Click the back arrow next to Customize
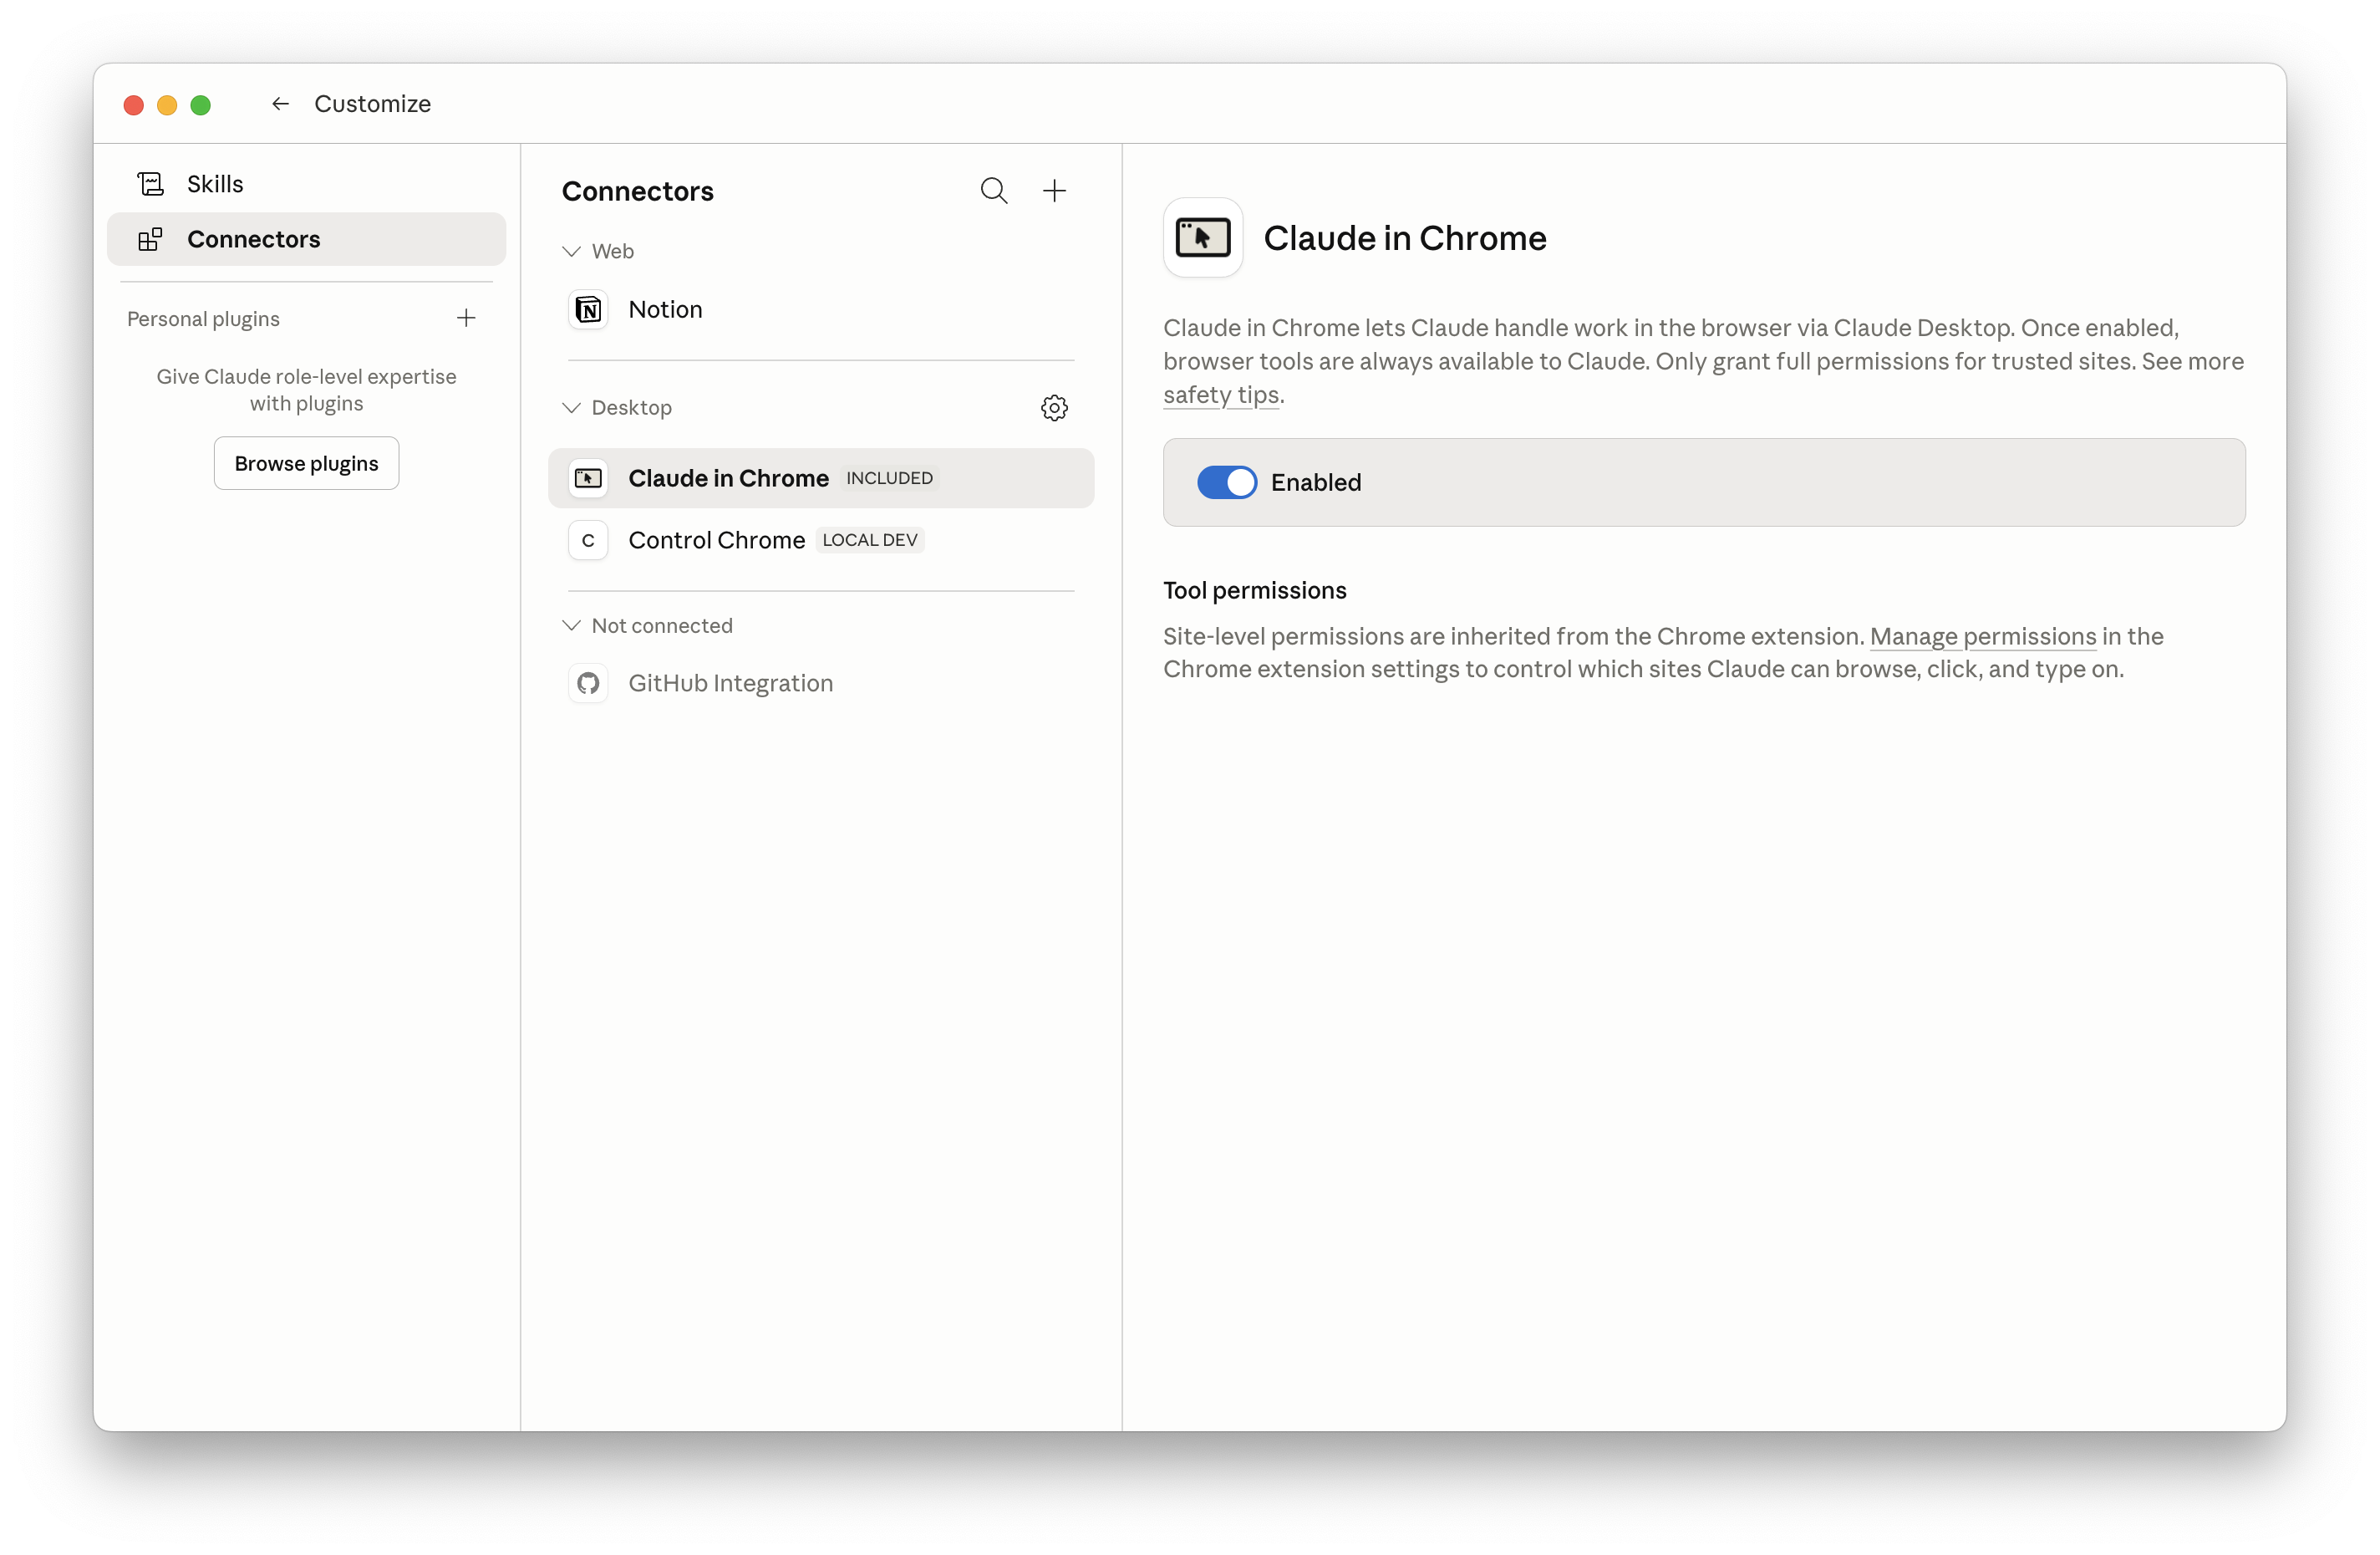 [x=280, y=104]
